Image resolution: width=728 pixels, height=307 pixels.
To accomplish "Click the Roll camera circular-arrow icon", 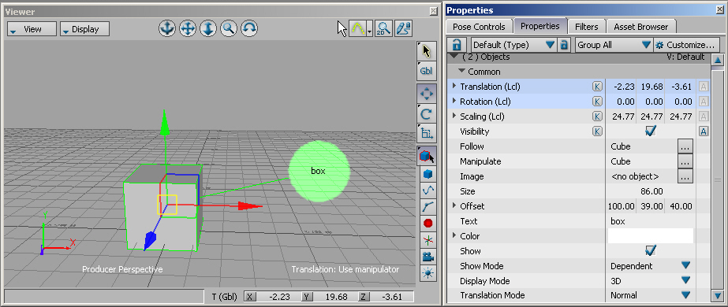I will 250,28.
